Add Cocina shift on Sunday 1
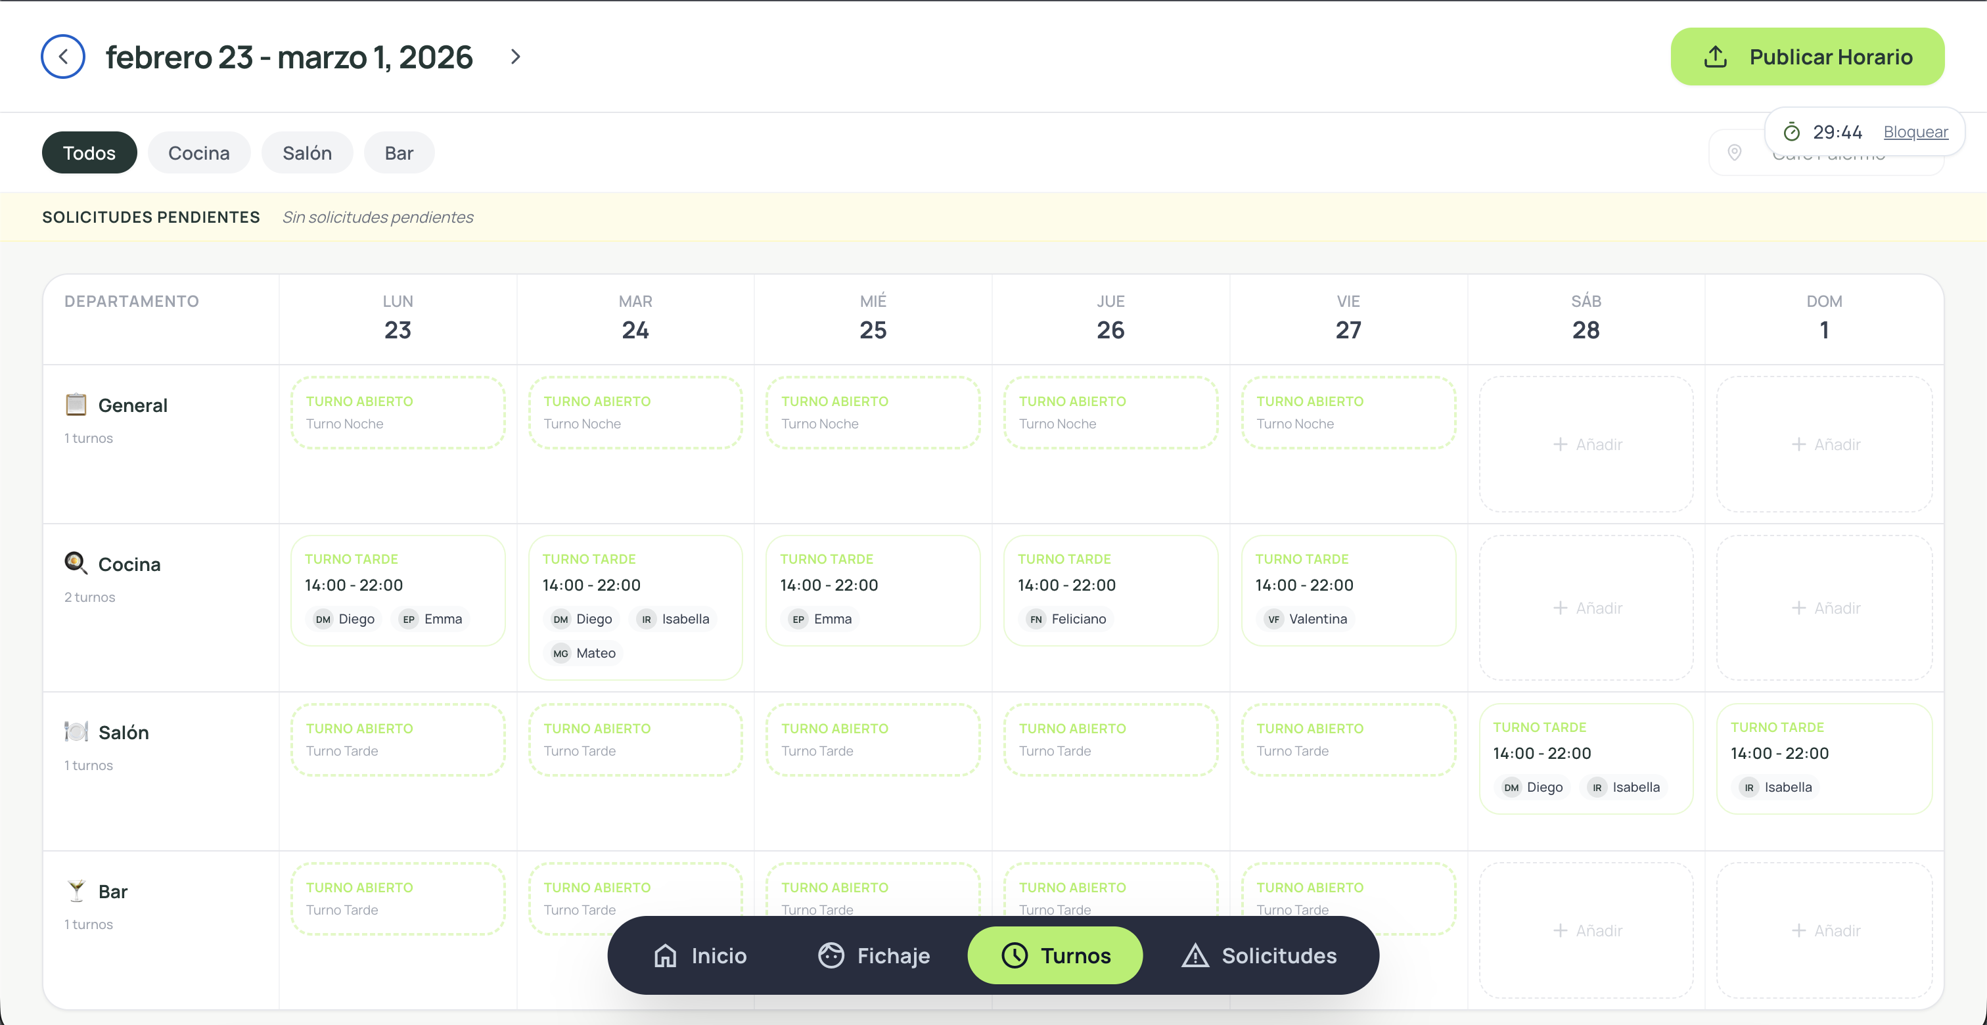 pyautogui.click(x=1824, y=608)
